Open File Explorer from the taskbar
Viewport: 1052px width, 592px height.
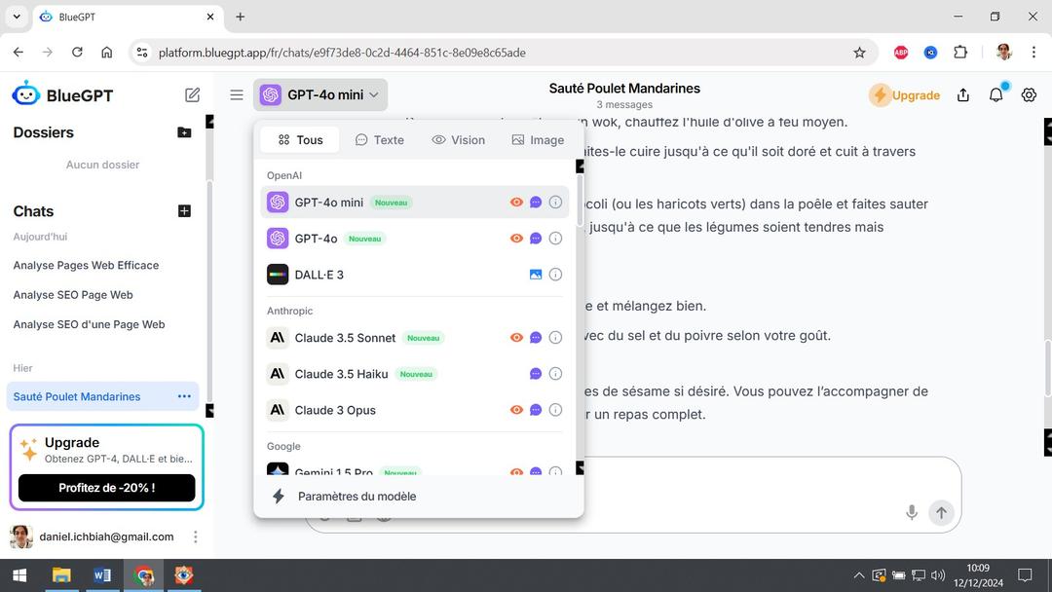pos(61,575)
